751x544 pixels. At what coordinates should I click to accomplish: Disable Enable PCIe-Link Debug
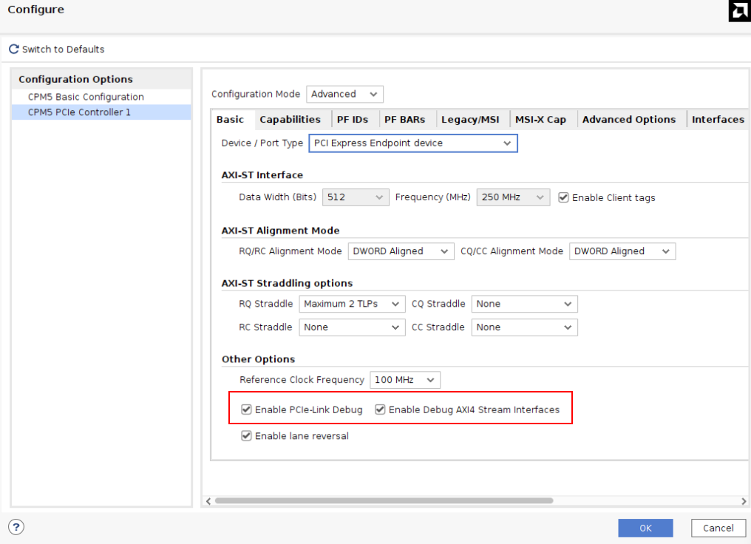[246, 409]
